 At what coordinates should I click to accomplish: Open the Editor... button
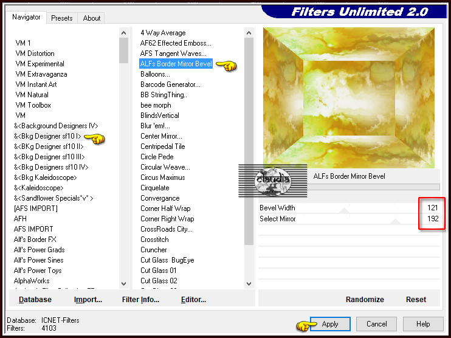pos(193,300)
